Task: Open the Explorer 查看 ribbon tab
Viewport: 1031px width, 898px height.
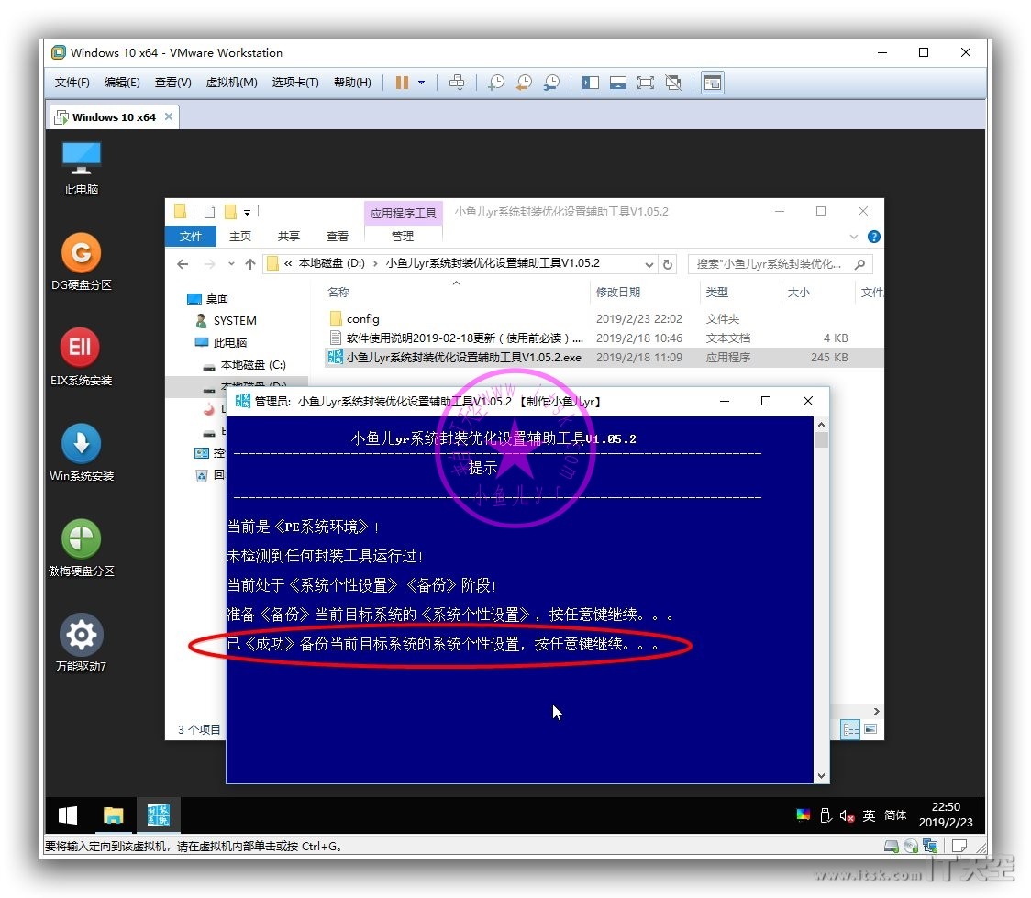Action: pos(338,236)
